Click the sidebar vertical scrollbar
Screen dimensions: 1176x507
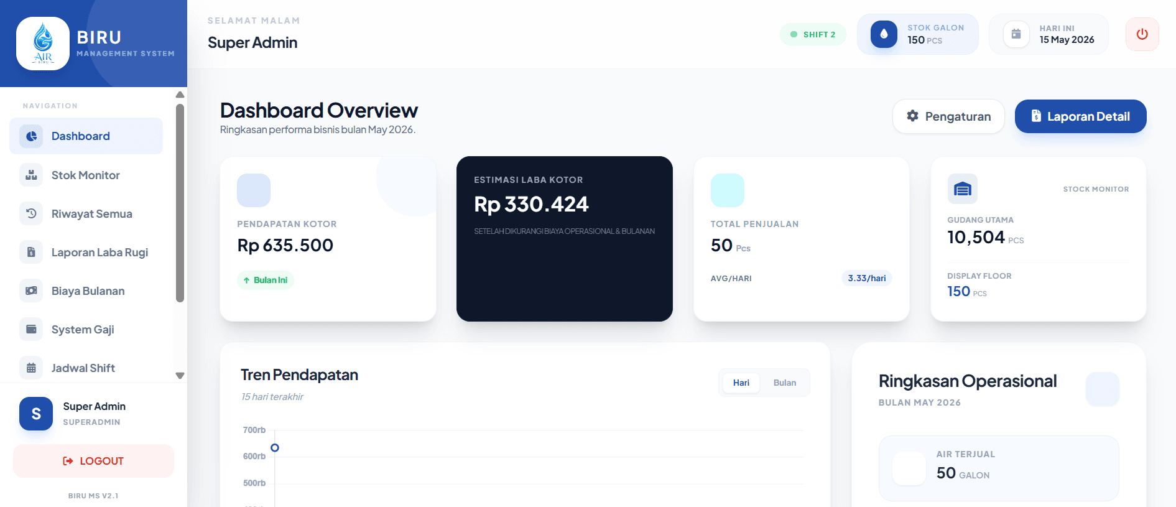pos(180,203)
